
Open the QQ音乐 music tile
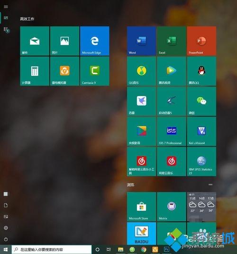142,71
